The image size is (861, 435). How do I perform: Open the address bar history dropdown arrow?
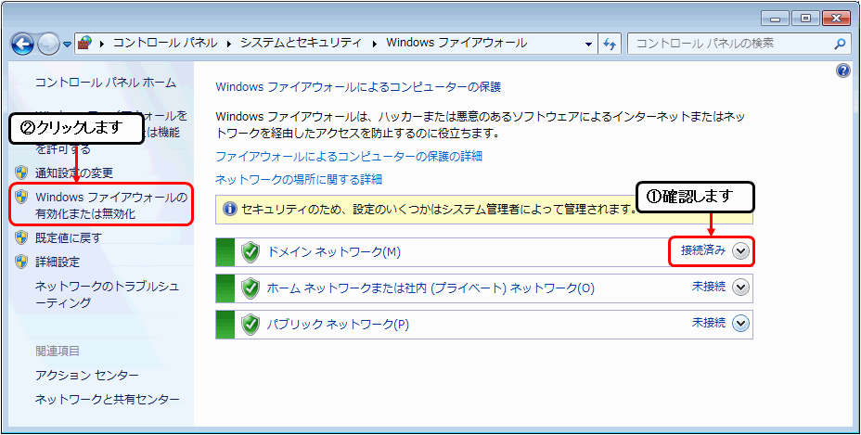tap(588, 45)
